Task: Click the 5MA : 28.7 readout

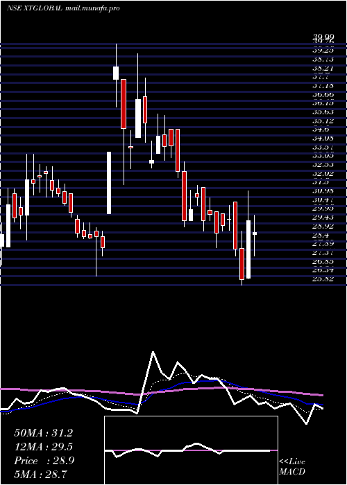Action: tap(41, 474)
